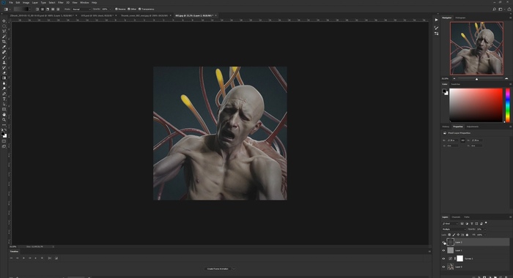Select the History Brush tool
513x278 pixels.
(4, 67)
